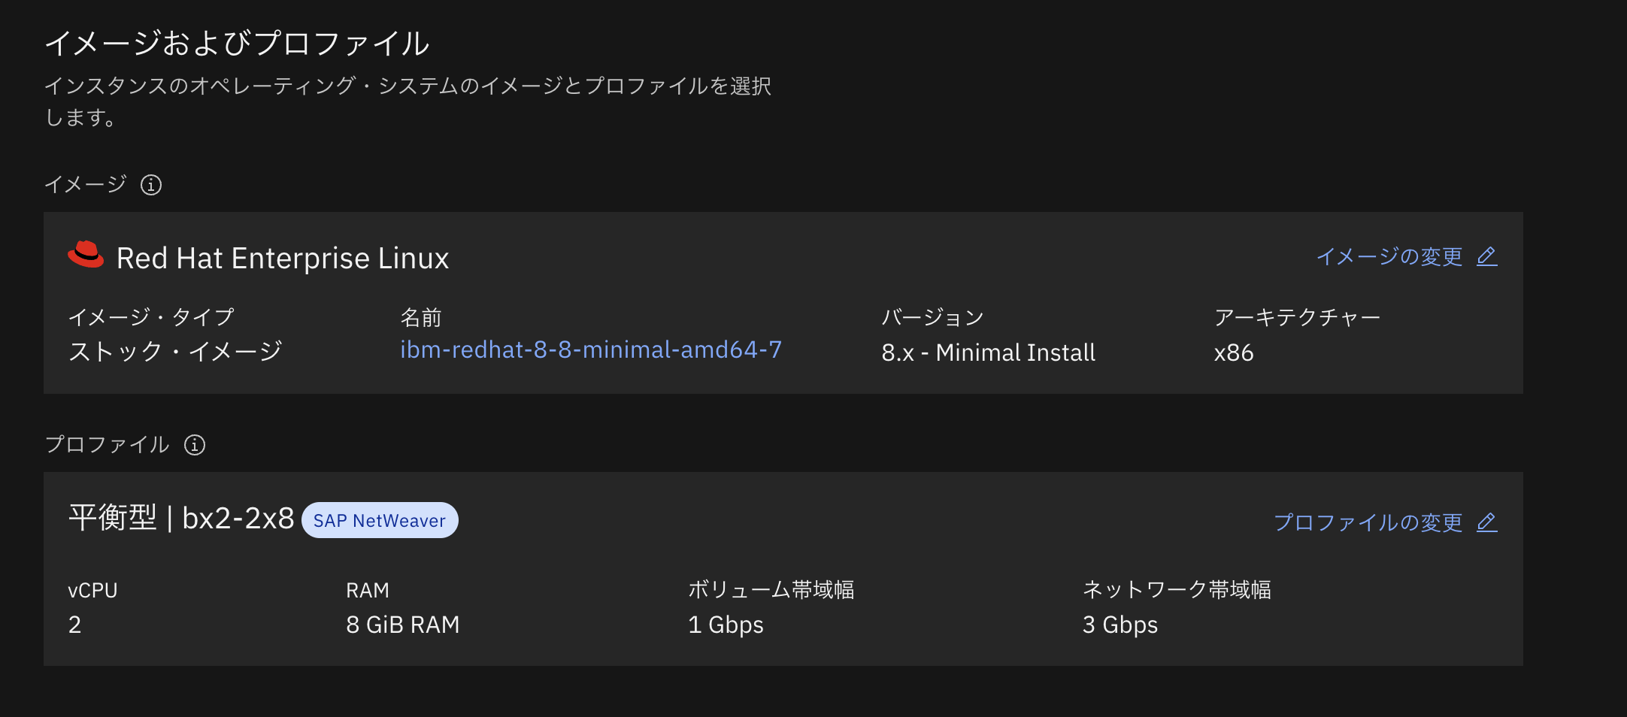Click the x86 architecture value
1627x717 pixels.
point(1235,352)
